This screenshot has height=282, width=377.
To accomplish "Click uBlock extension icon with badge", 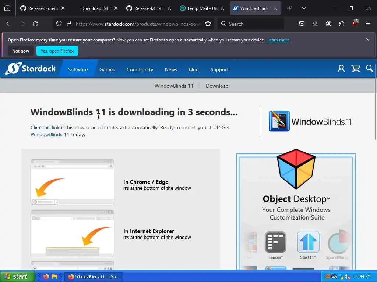I will pos(355,23).
